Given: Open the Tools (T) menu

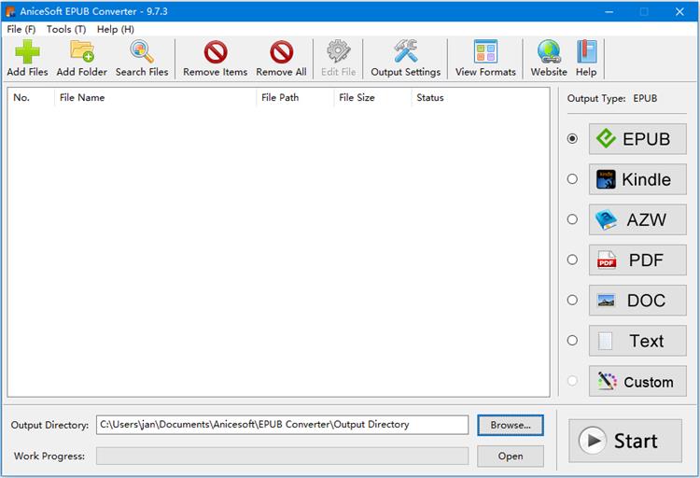Looking at the screenshot, I should coord(66,29).
